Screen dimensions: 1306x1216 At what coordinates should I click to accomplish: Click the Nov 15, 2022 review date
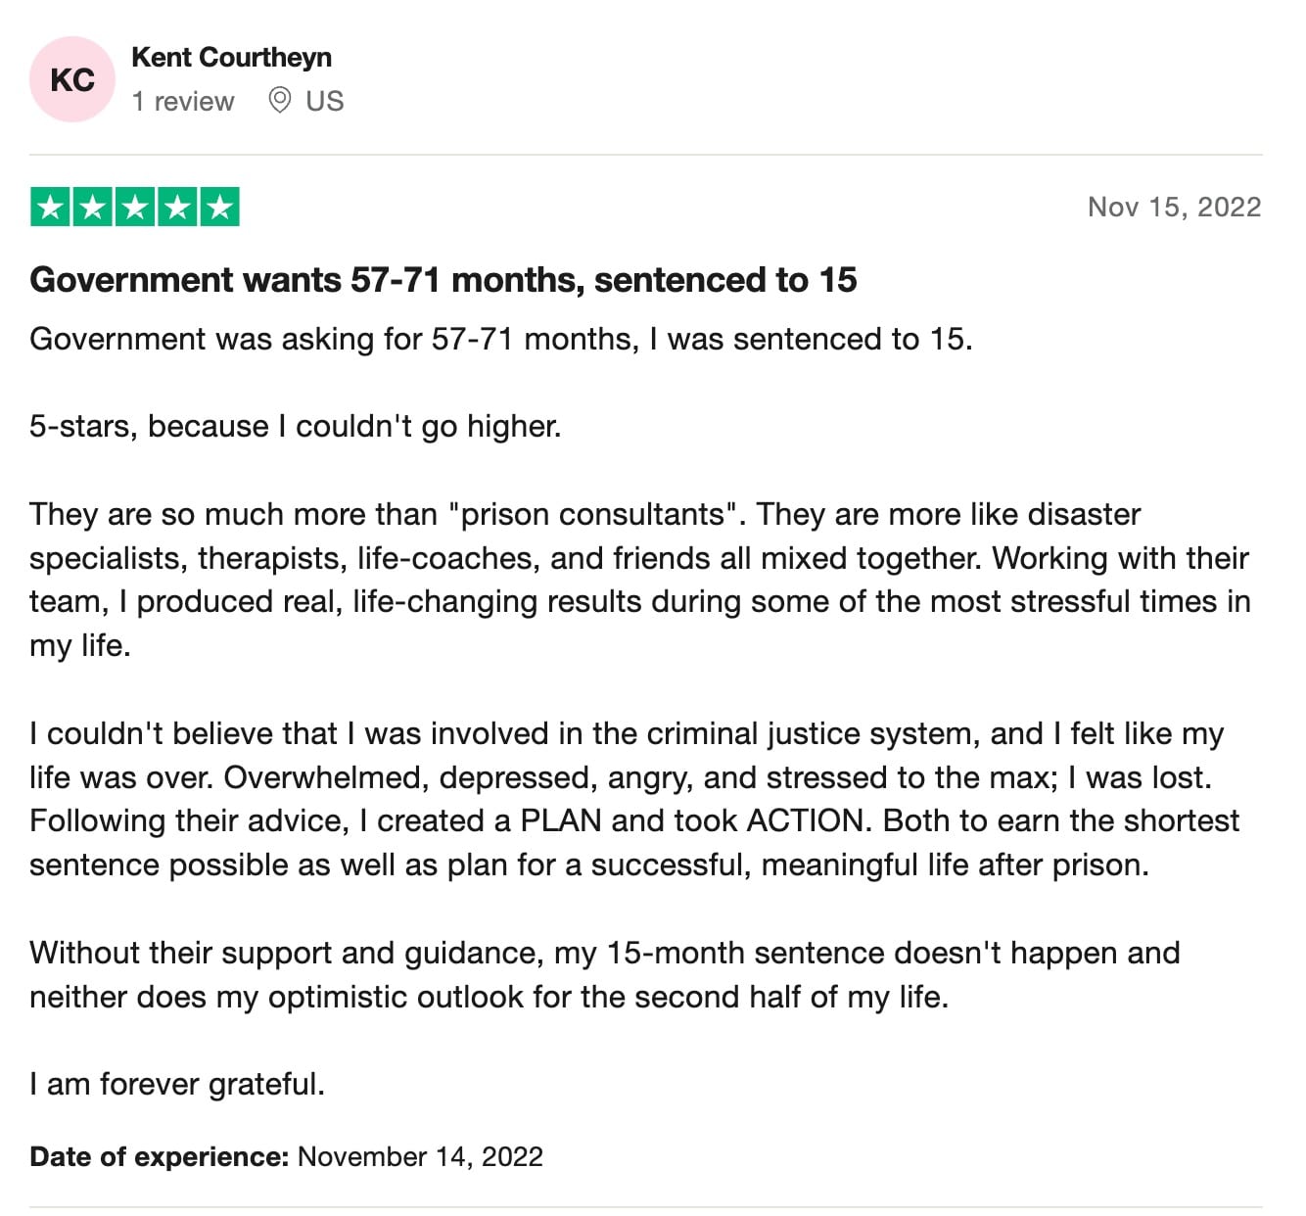click(x=1174, y=207)
